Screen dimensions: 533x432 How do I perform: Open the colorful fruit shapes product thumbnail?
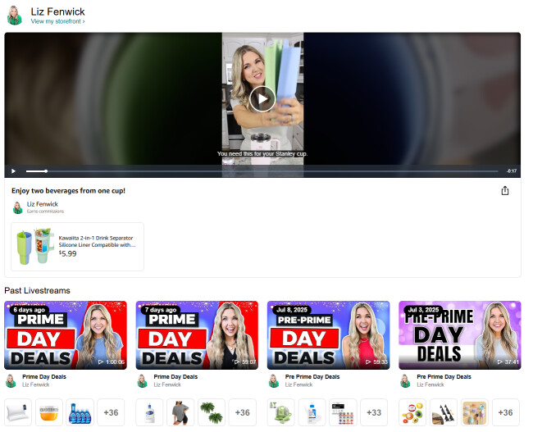412,412
